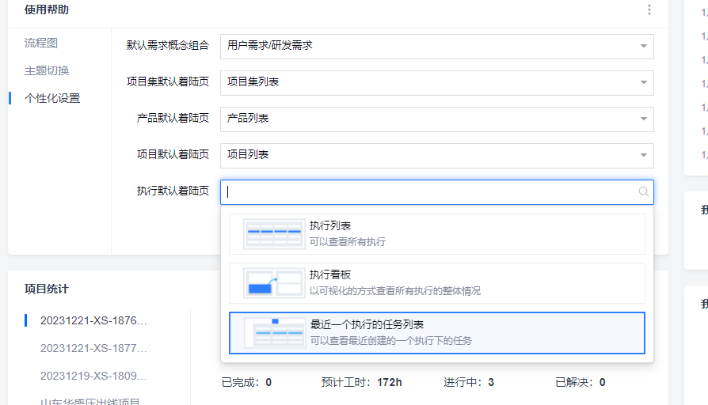Viewport: 708px width, 405px height.
Task: Click the three-dot more options icon
Action: coord(649,9)
